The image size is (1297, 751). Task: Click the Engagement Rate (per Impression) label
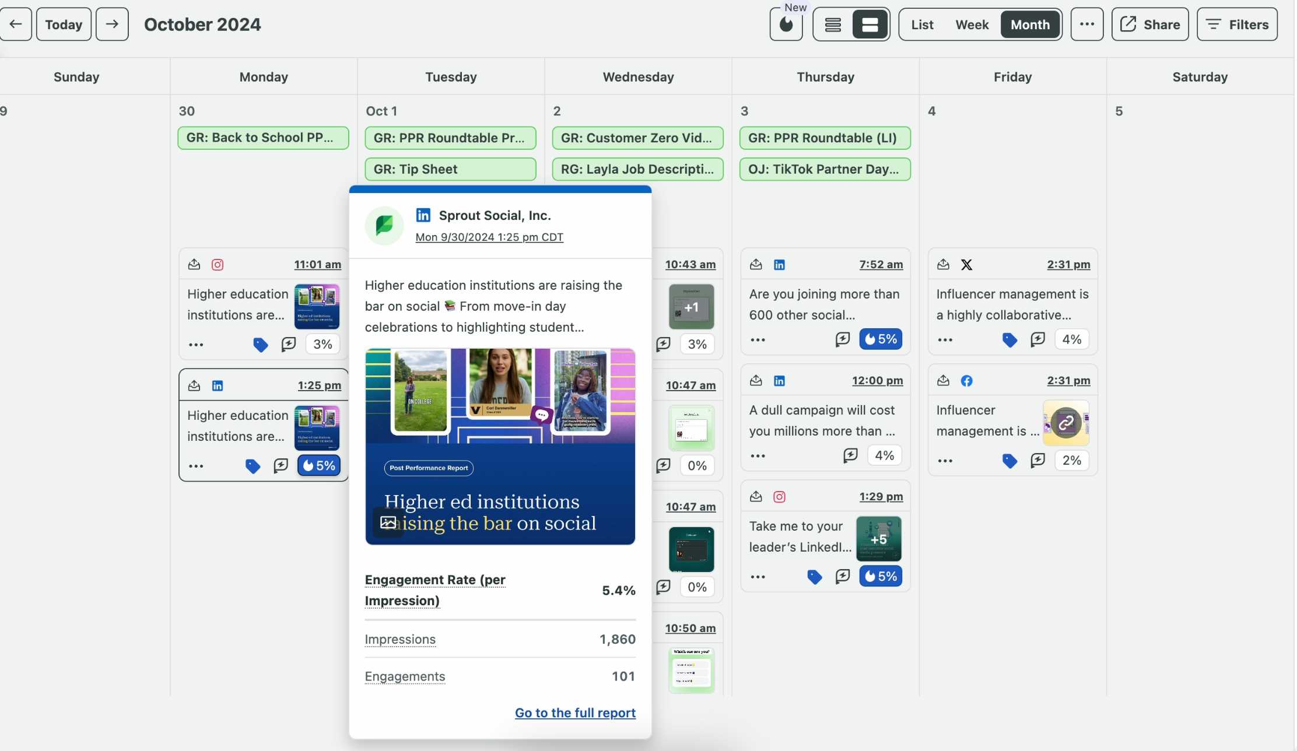coord(435,590)
